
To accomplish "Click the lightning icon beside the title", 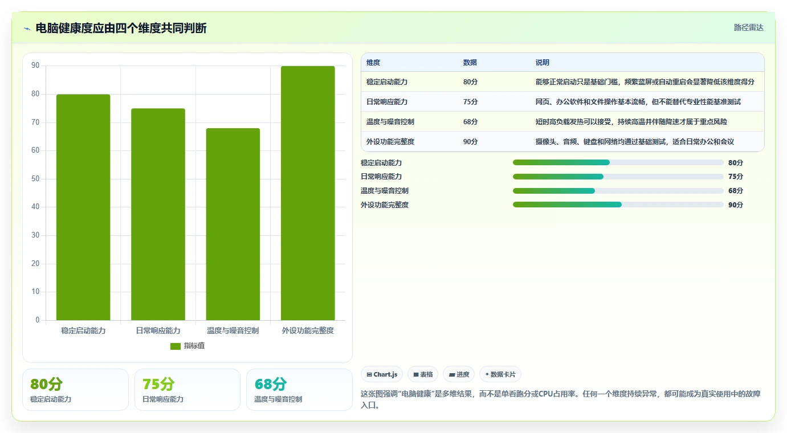I will [x=27, y=28].
